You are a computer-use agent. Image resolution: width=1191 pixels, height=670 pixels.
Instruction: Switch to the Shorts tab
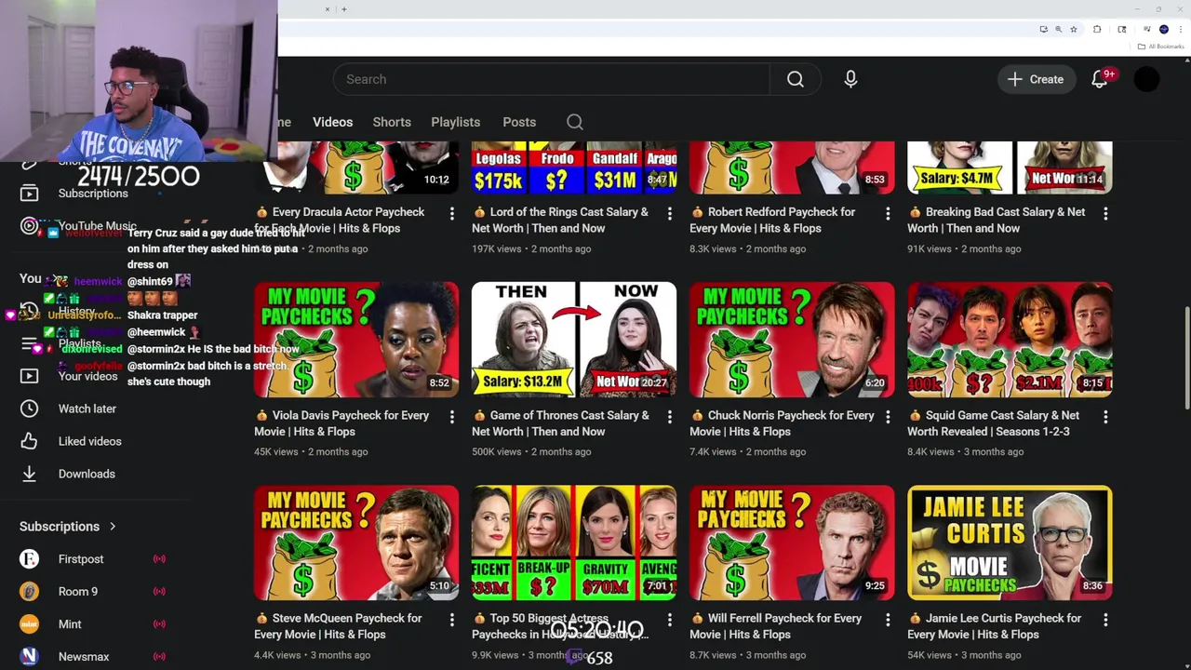point(392,122)
